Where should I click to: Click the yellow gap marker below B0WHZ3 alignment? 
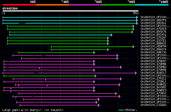(11, 92)
